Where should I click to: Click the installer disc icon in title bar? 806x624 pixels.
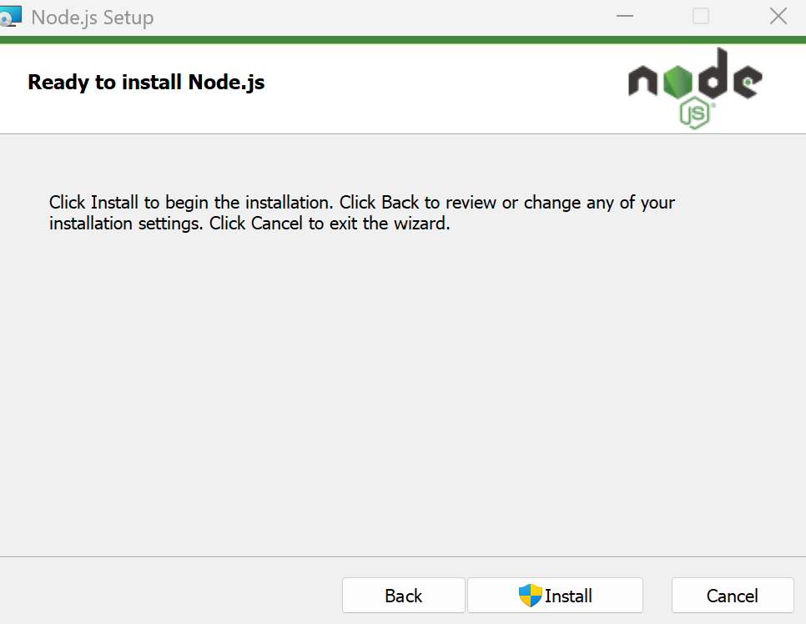point(12,15)
